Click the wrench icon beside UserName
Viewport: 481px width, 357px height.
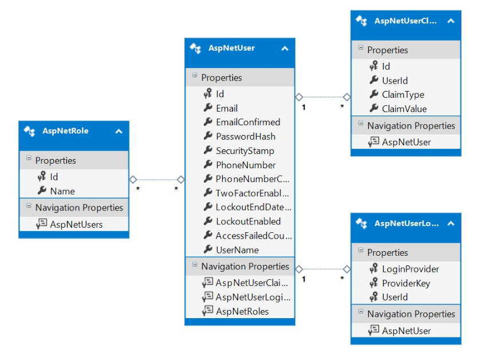208,249
